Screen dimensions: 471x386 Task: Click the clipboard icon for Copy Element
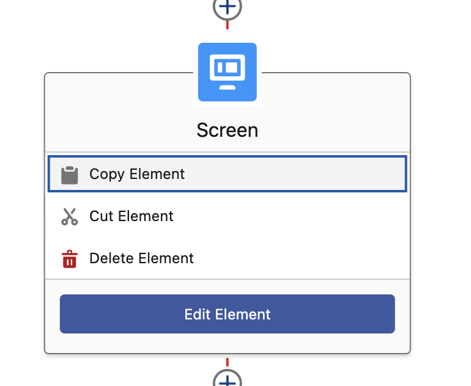tap(70, 175)
